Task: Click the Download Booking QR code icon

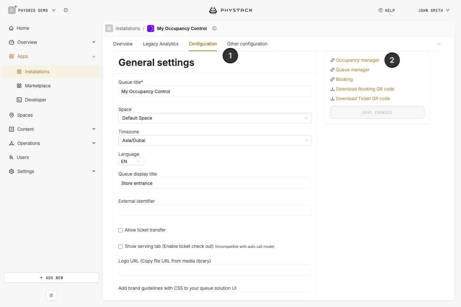Action: (332, 89)
